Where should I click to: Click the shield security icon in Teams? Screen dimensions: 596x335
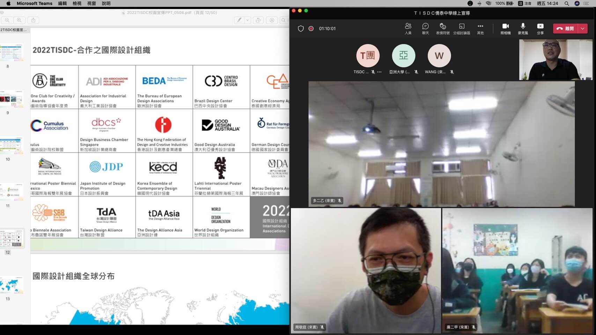coord(301,29)
